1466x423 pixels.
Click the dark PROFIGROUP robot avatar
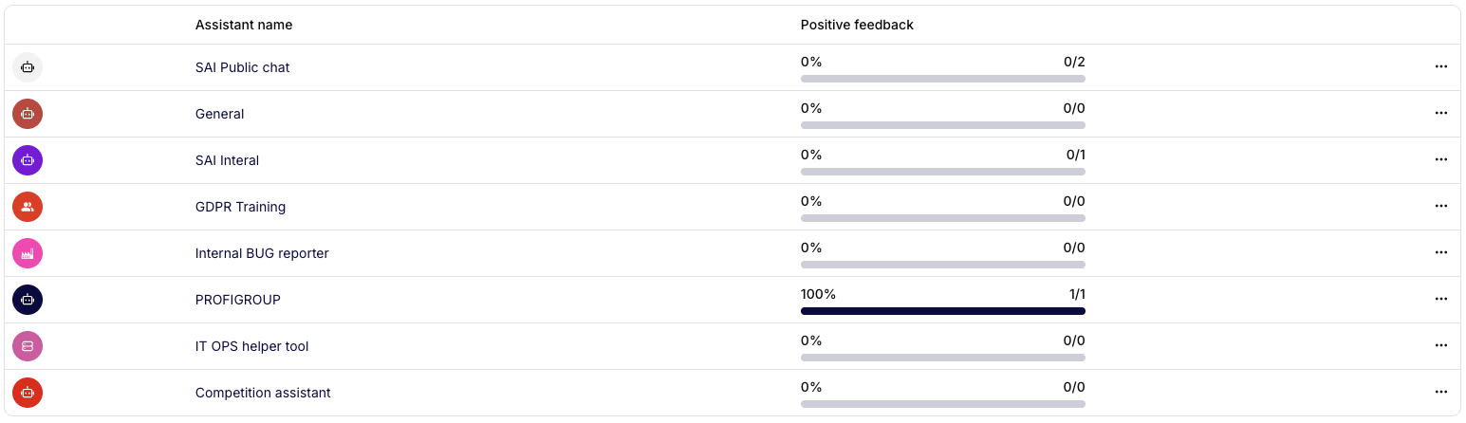tap(28, 300)
